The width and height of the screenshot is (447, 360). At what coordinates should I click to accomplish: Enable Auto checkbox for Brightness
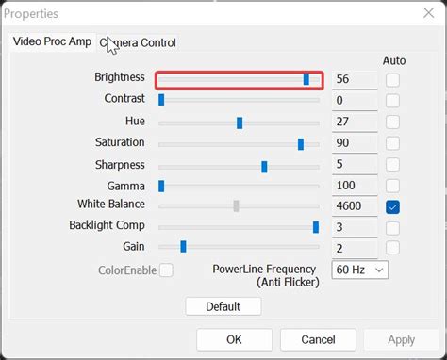pyautogui.click(x=392, y=80)
